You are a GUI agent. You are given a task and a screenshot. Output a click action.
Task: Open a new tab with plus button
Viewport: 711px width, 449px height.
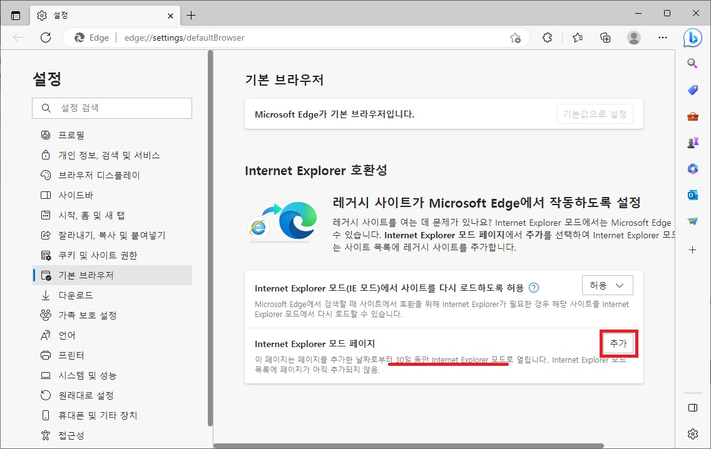(x=192, y=16)
